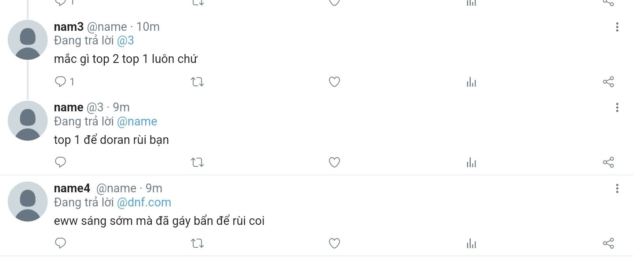
Task: Open more menu on the doran tweet
Action: [x=617, y=108]
